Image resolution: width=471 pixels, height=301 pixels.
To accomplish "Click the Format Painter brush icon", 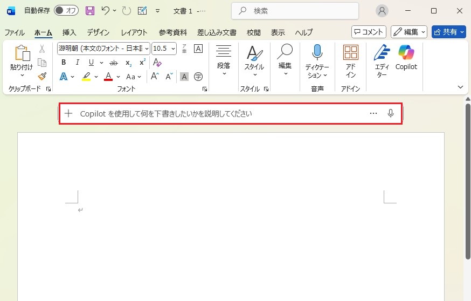I will [x=42, y=77].
